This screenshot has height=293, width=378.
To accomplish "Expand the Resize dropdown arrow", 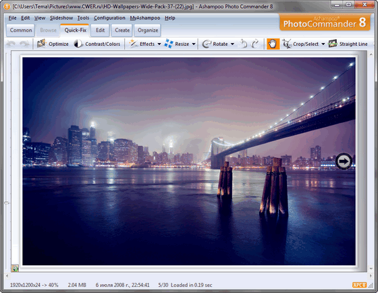I will [194, 44].
